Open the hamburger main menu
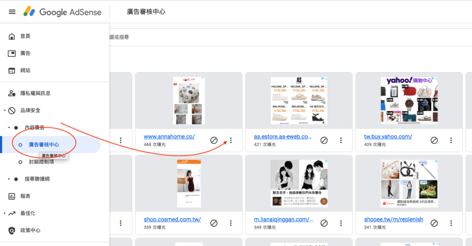The width and height of the screenshot is (472, 246). 12,12
